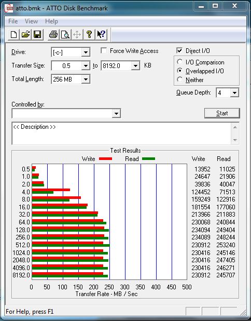Open About via yellow question mark icon
Viewport: 251px width, 321px height.
click(x=89, y=34)
